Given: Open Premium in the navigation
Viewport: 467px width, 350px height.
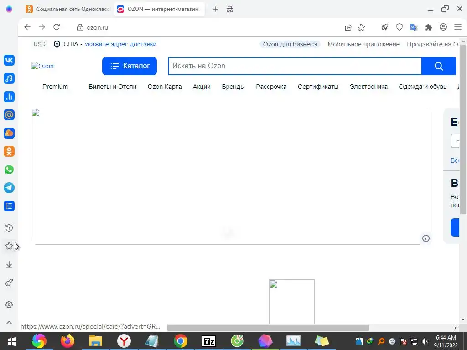Looking at the screenshot, I should click(x=55, y=87).
